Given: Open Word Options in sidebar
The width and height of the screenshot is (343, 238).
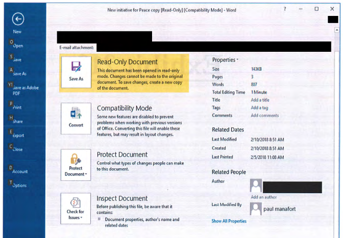Looking at the screenshot, I should (20, 186).
